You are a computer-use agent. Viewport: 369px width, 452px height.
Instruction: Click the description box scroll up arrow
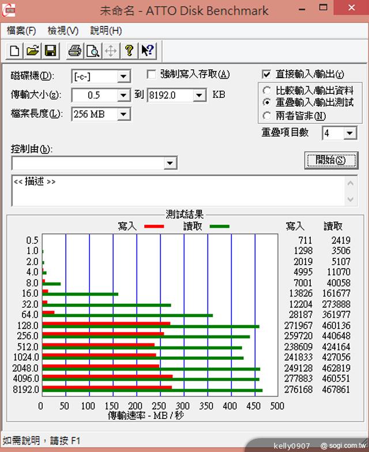point(351,183)
